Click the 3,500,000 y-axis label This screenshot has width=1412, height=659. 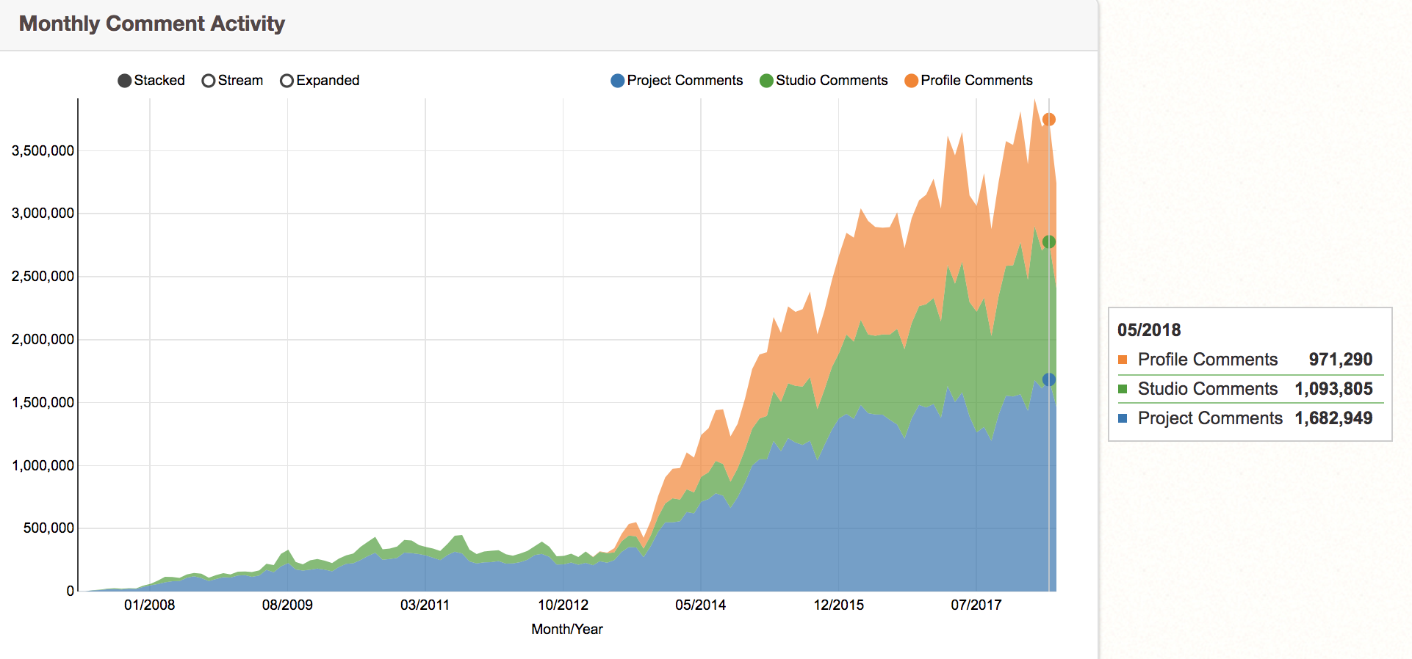43,150
